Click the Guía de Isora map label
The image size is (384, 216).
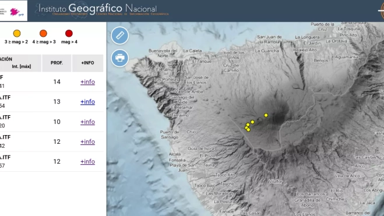click(201, 148)
